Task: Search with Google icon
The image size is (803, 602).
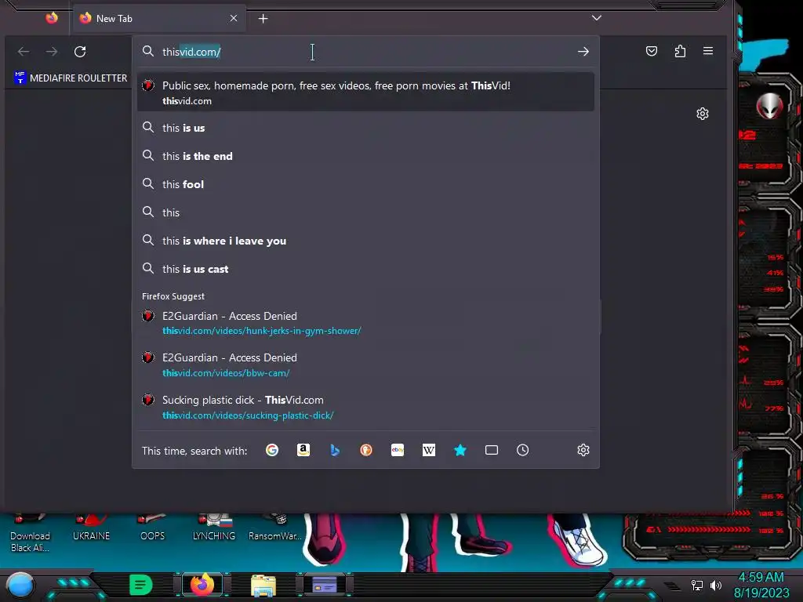Action: coord(272,450)
